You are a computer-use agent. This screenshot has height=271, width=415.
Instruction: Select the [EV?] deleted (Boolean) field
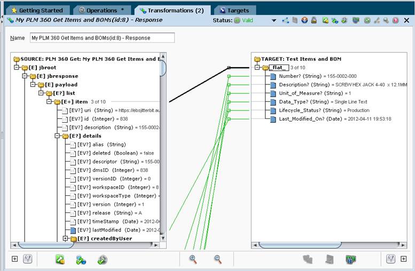[112, 153]
